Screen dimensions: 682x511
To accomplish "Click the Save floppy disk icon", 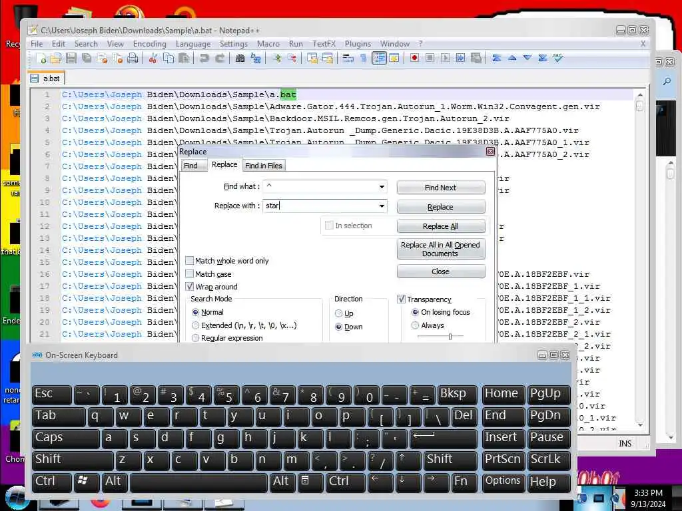I will point(71,59).
